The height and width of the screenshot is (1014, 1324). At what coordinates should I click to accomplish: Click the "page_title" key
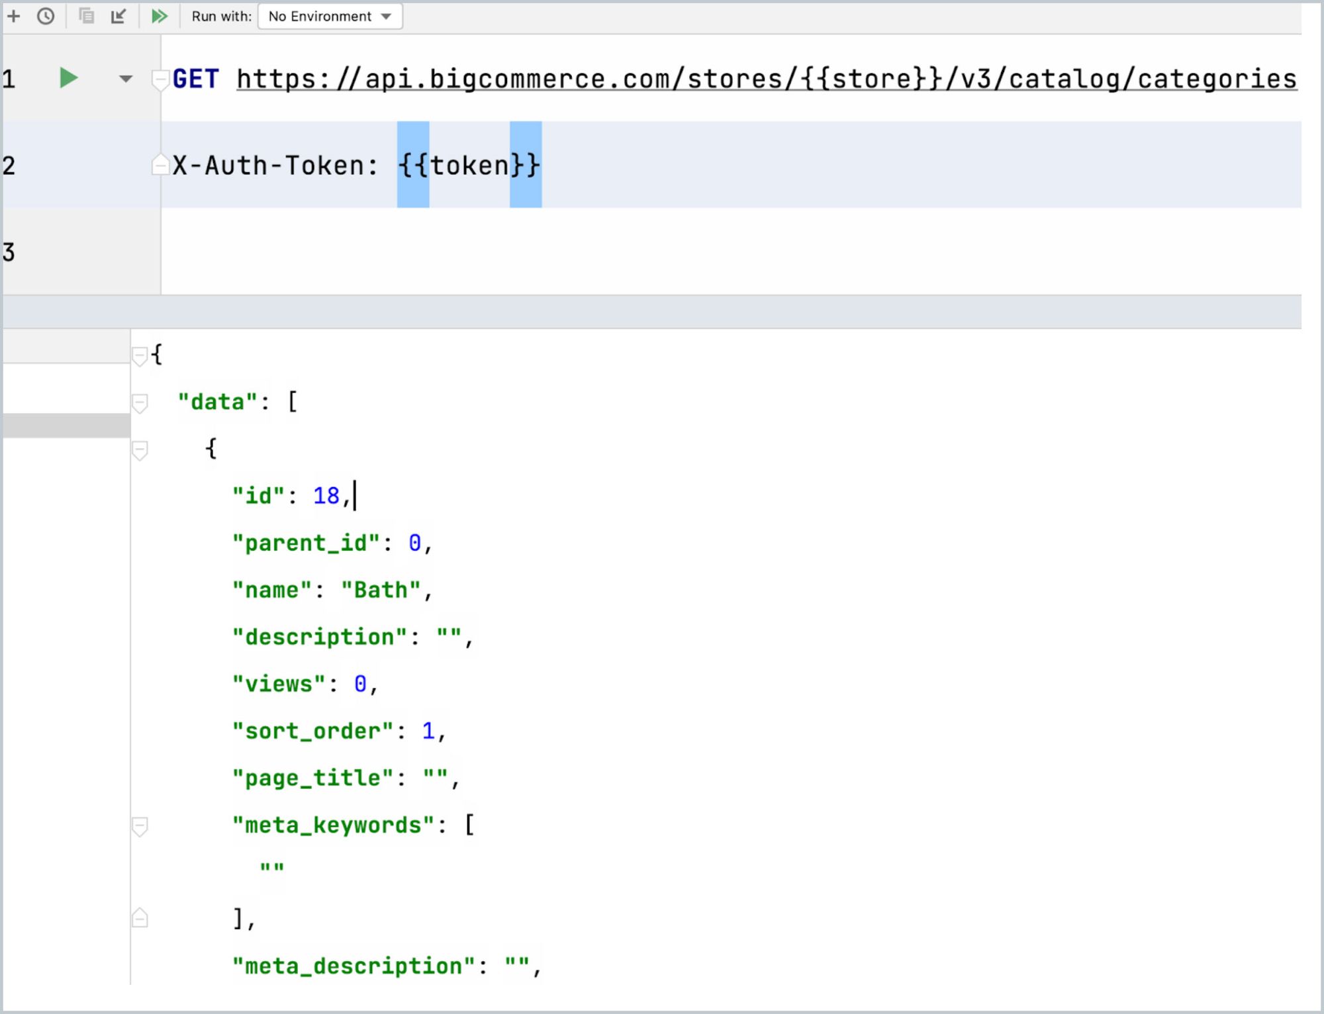tap(312, 778)
